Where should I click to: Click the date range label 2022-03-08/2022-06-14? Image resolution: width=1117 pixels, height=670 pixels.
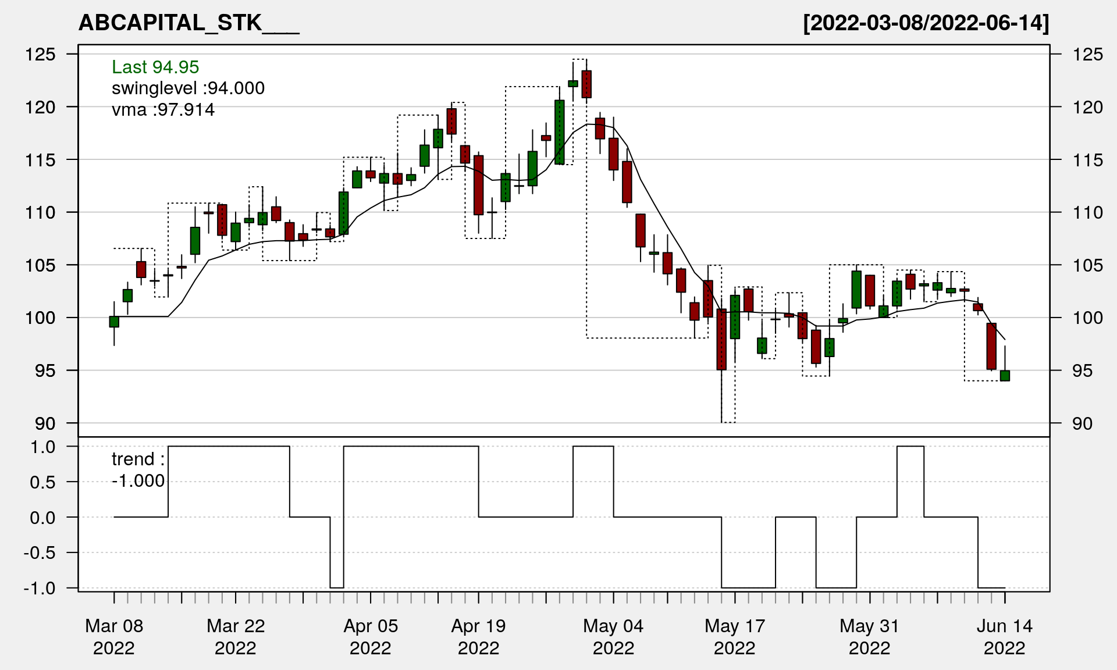926,23
